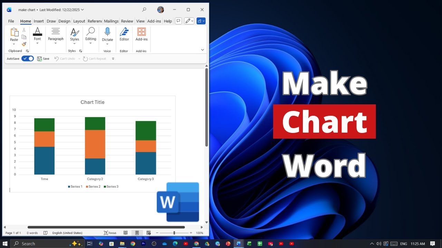Image resolution: width=442 pixels, height=248 pixels.
Task: Toggle the AutoSave switch
Action: [x=28, y=59]
